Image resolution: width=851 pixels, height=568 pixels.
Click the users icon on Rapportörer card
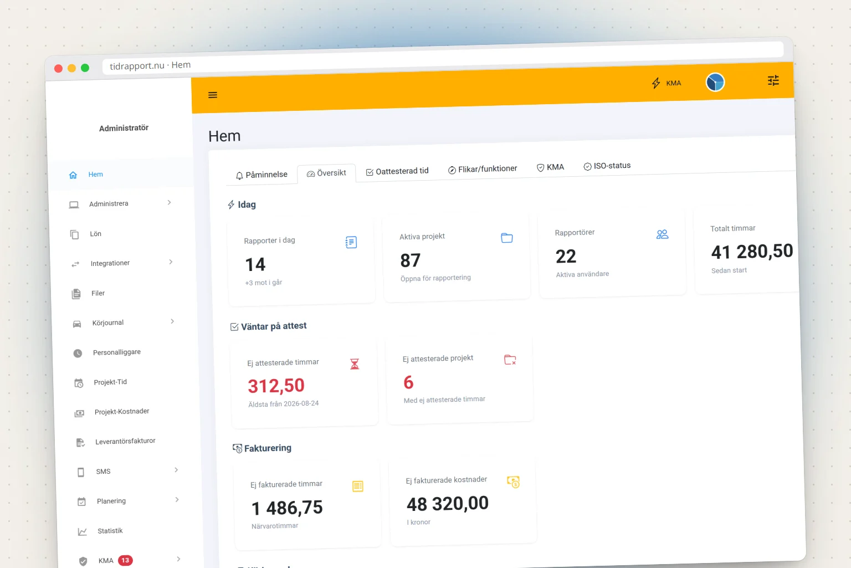[x=662, y=234]
